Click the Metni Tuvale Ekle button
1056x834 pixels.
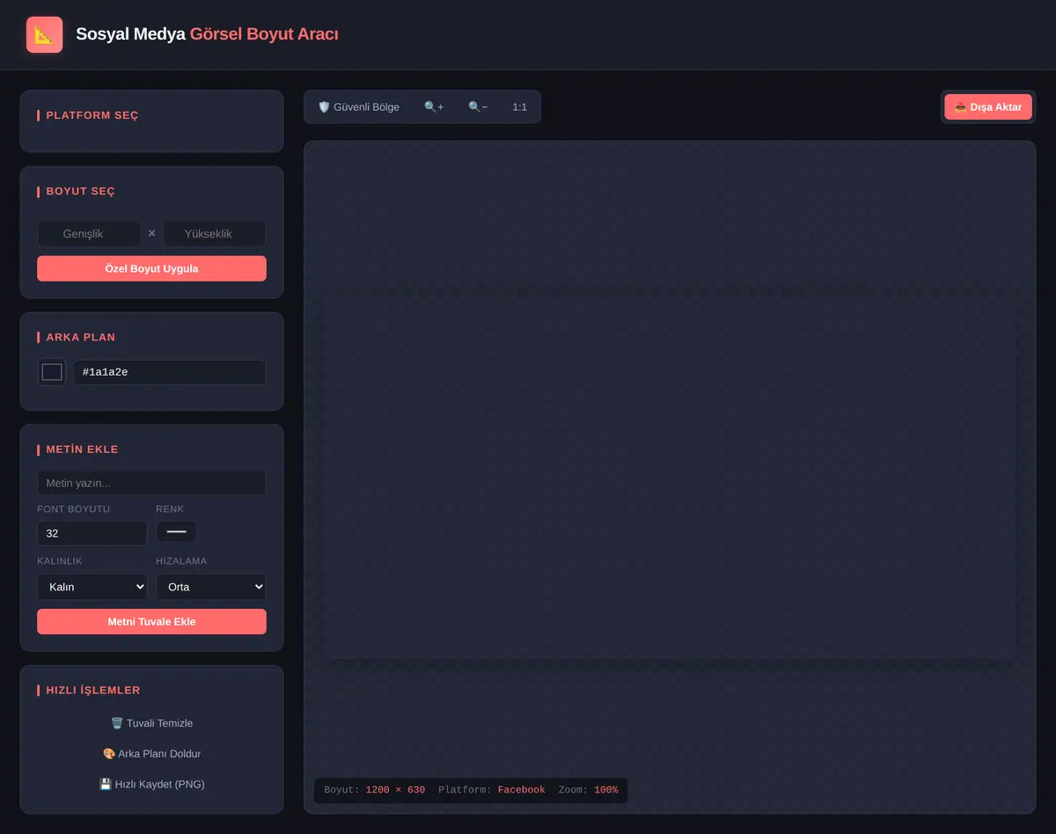pos(151,621)
